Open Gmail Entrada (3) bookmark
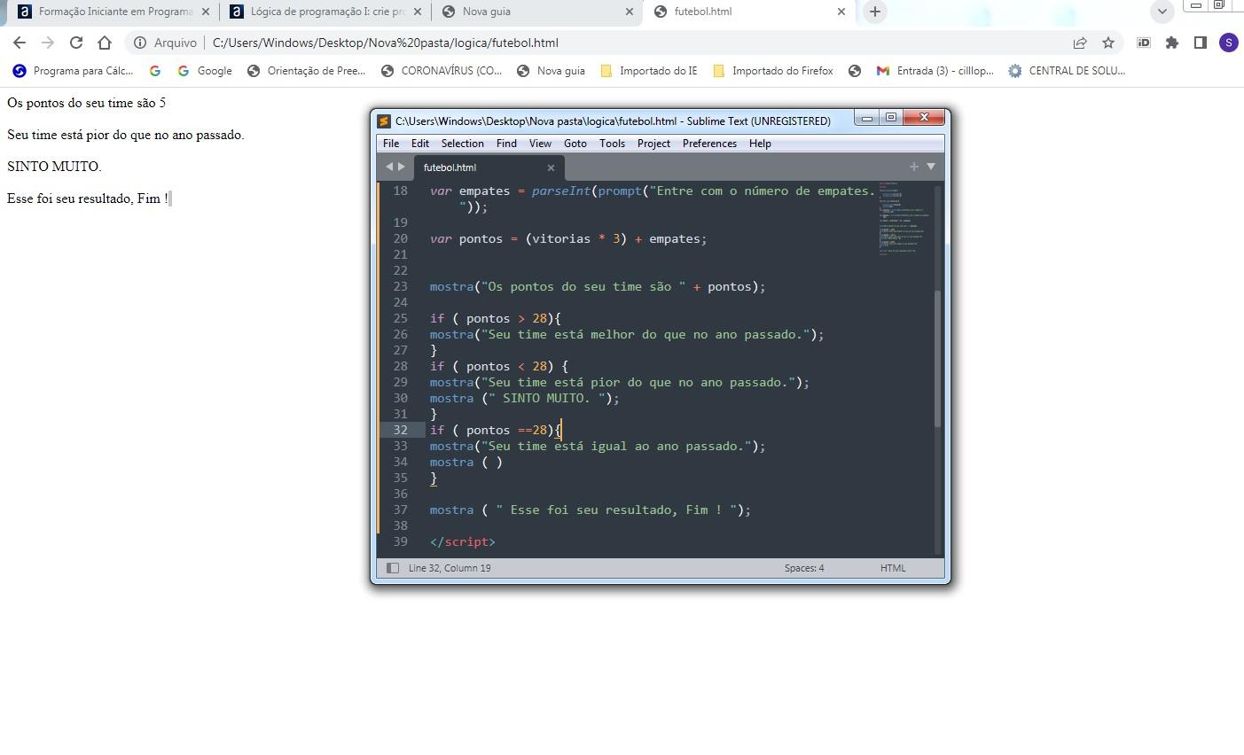 pos(935,71)
